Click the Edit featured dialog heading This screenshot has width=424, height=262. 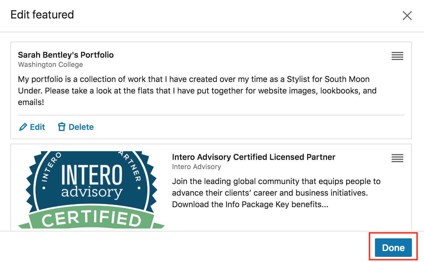[x=42, y=15]
